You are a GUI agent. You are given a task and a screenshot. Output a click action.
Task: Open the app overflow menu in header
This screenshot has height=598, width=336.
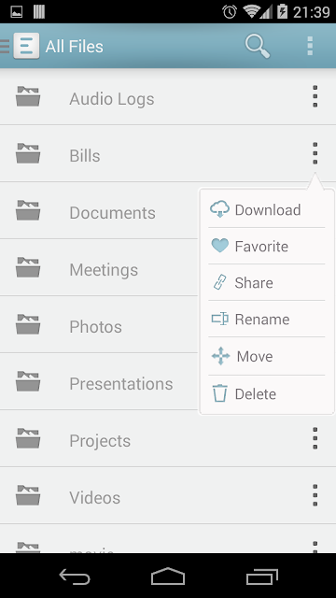(x=310, y=46)
